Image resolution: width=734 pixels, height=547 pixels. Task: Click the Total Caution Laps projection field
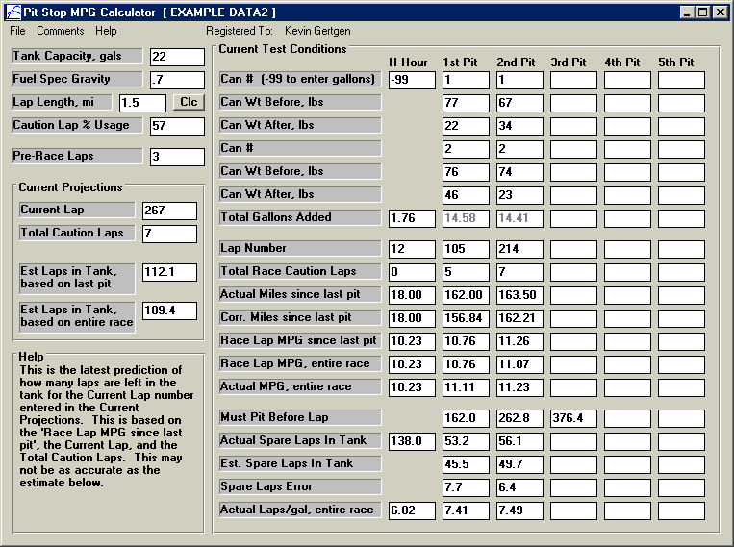pyautogui.click(x=169, y=234)
